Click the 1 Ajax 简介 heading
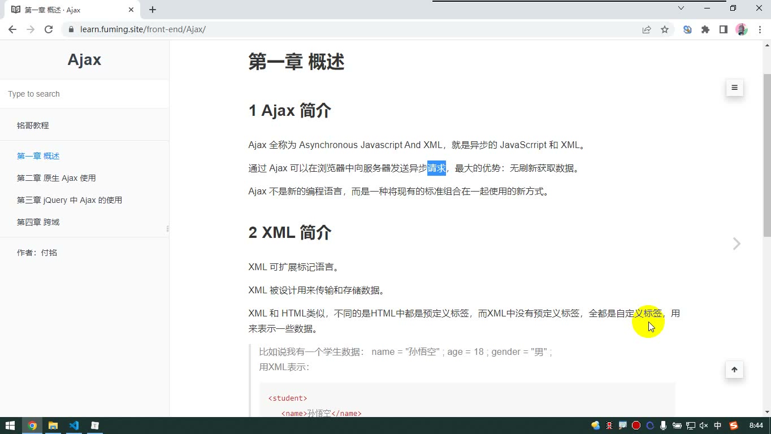 (290, 111)
